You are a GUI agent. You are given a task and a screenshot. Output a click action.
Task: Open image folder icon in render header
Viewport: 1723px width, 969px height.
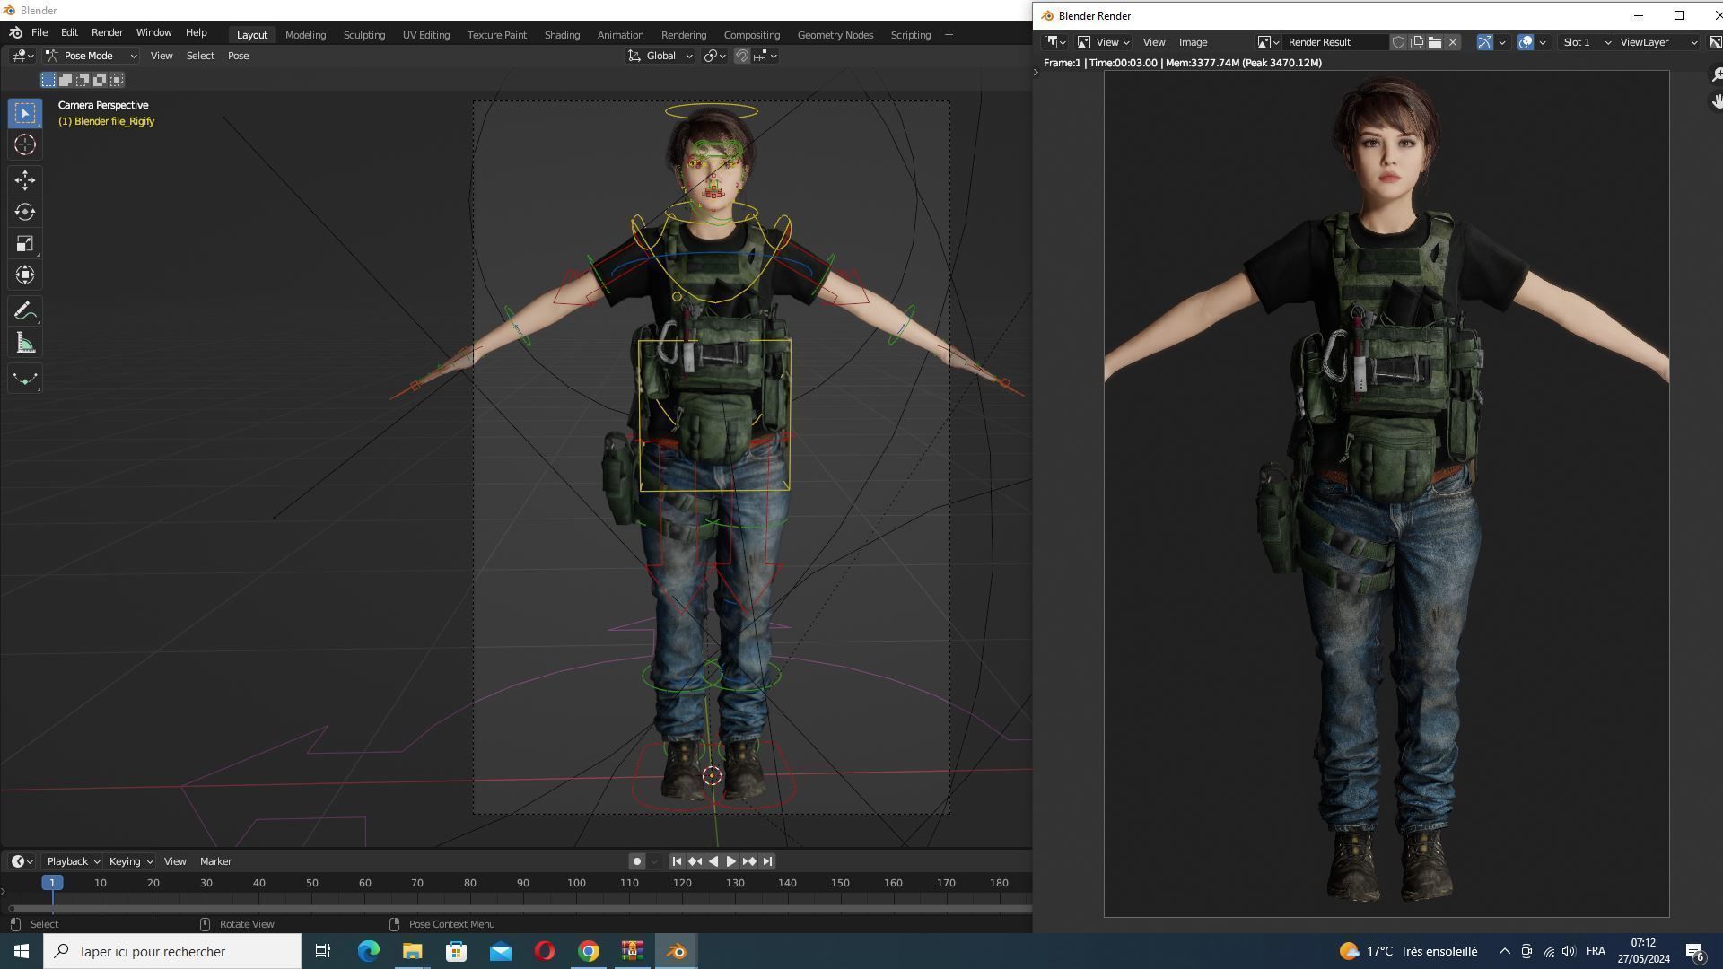pyautogui.click(x=1435, y=42)
